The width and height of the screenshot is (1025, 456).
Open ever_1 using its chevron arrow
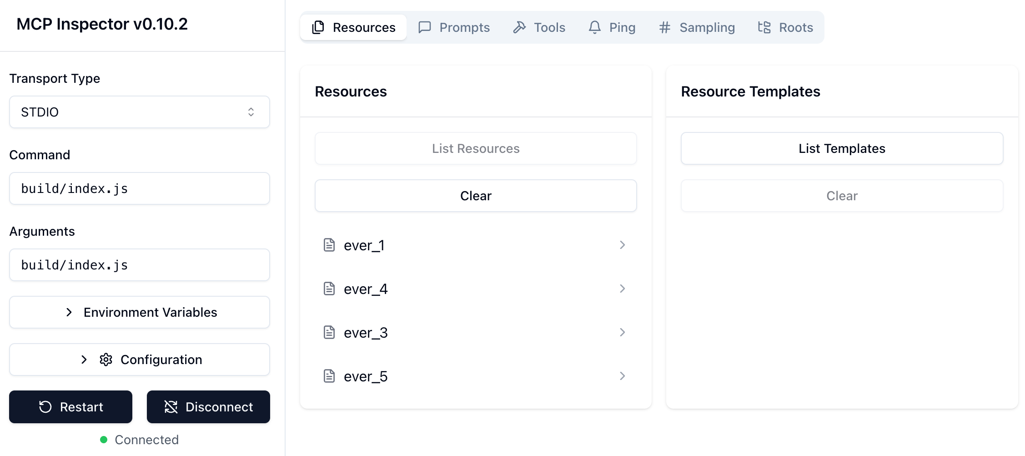coord(622,245)
